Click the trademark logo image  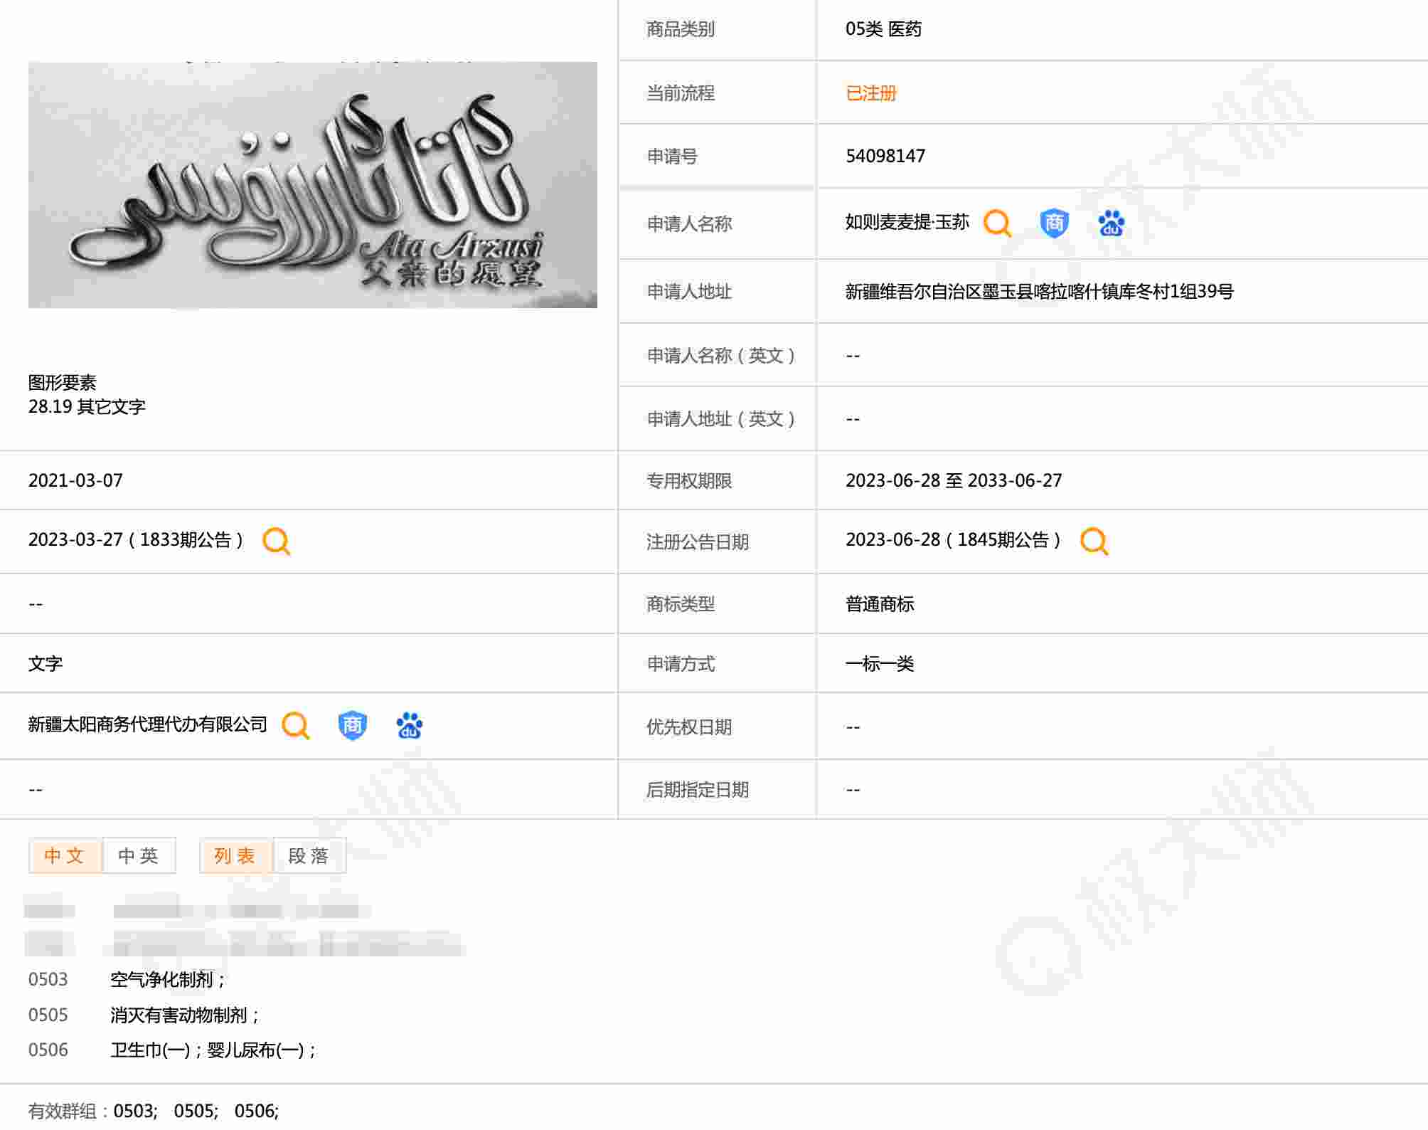(312, 185)
